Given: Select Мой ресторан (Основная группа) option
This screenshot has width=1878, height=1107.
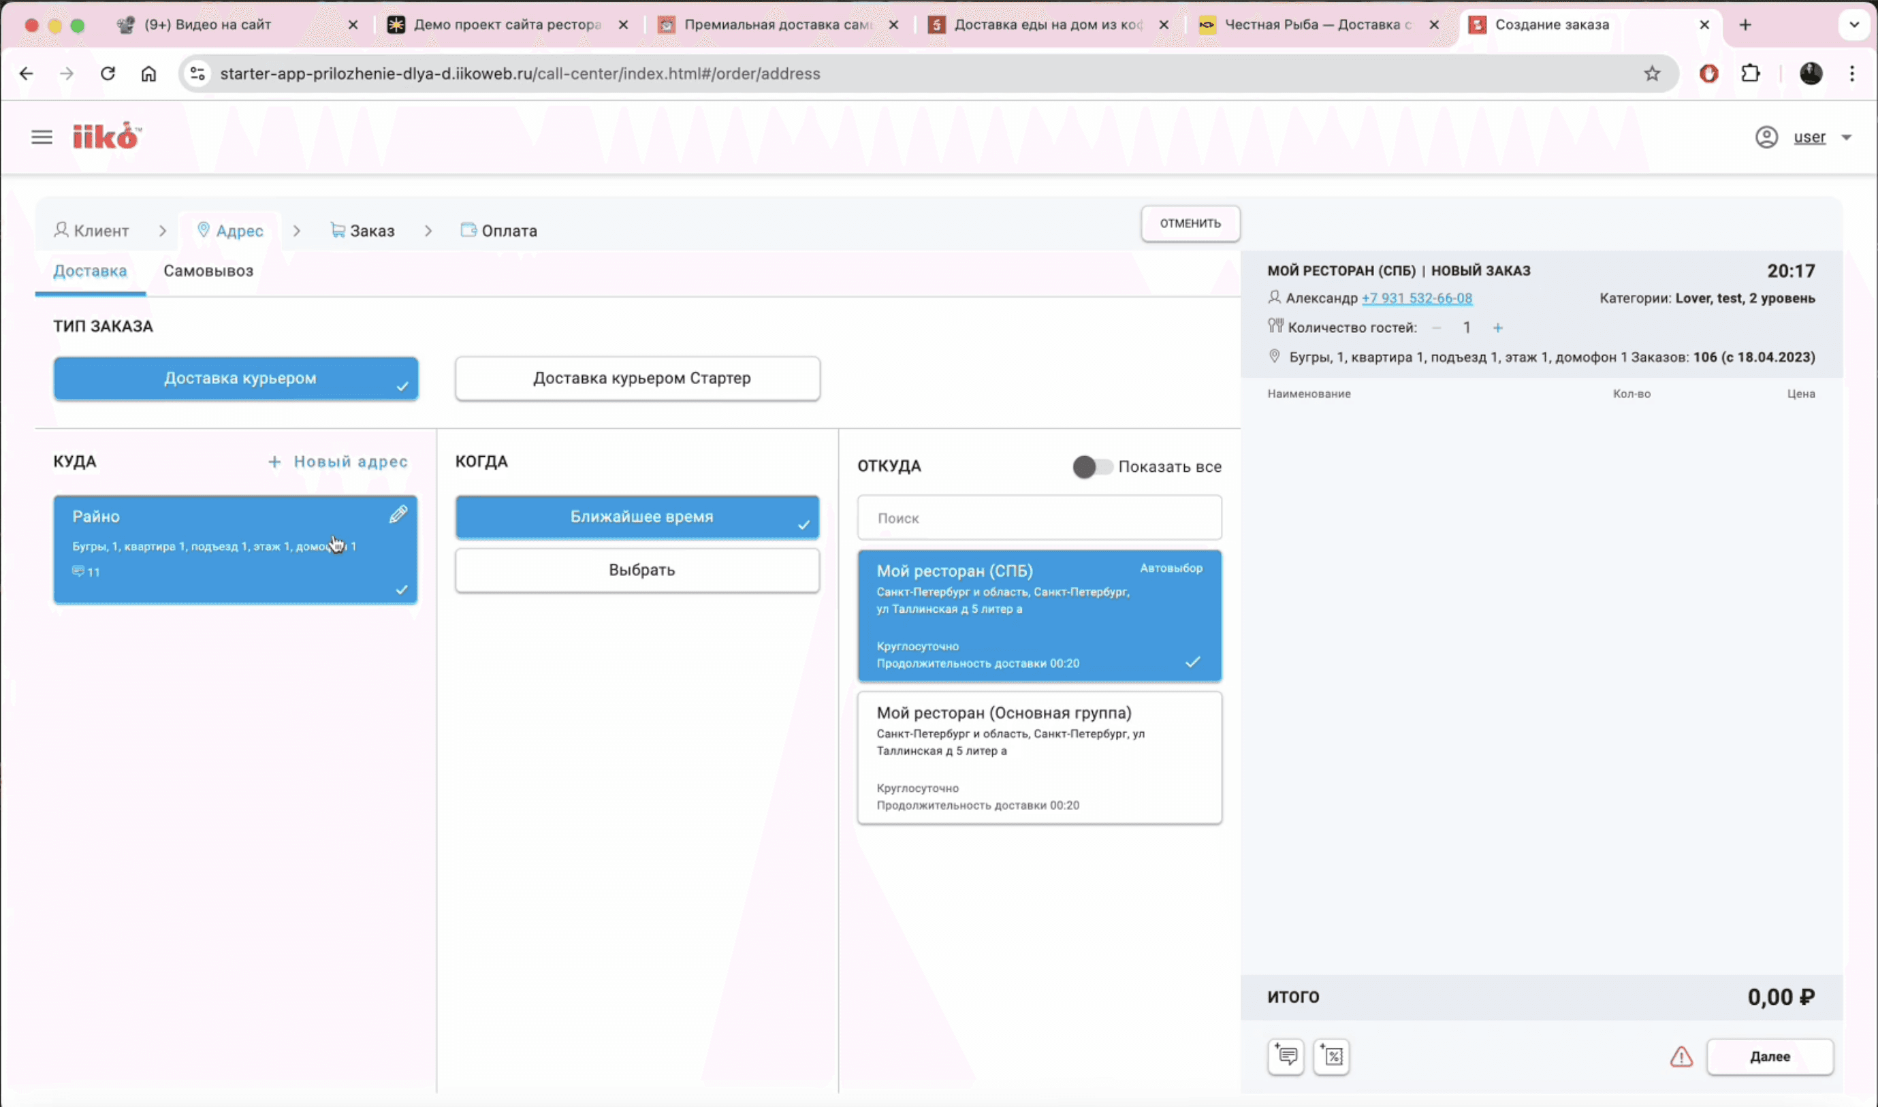Looking at the screenshot, I should pos(1039,757).
